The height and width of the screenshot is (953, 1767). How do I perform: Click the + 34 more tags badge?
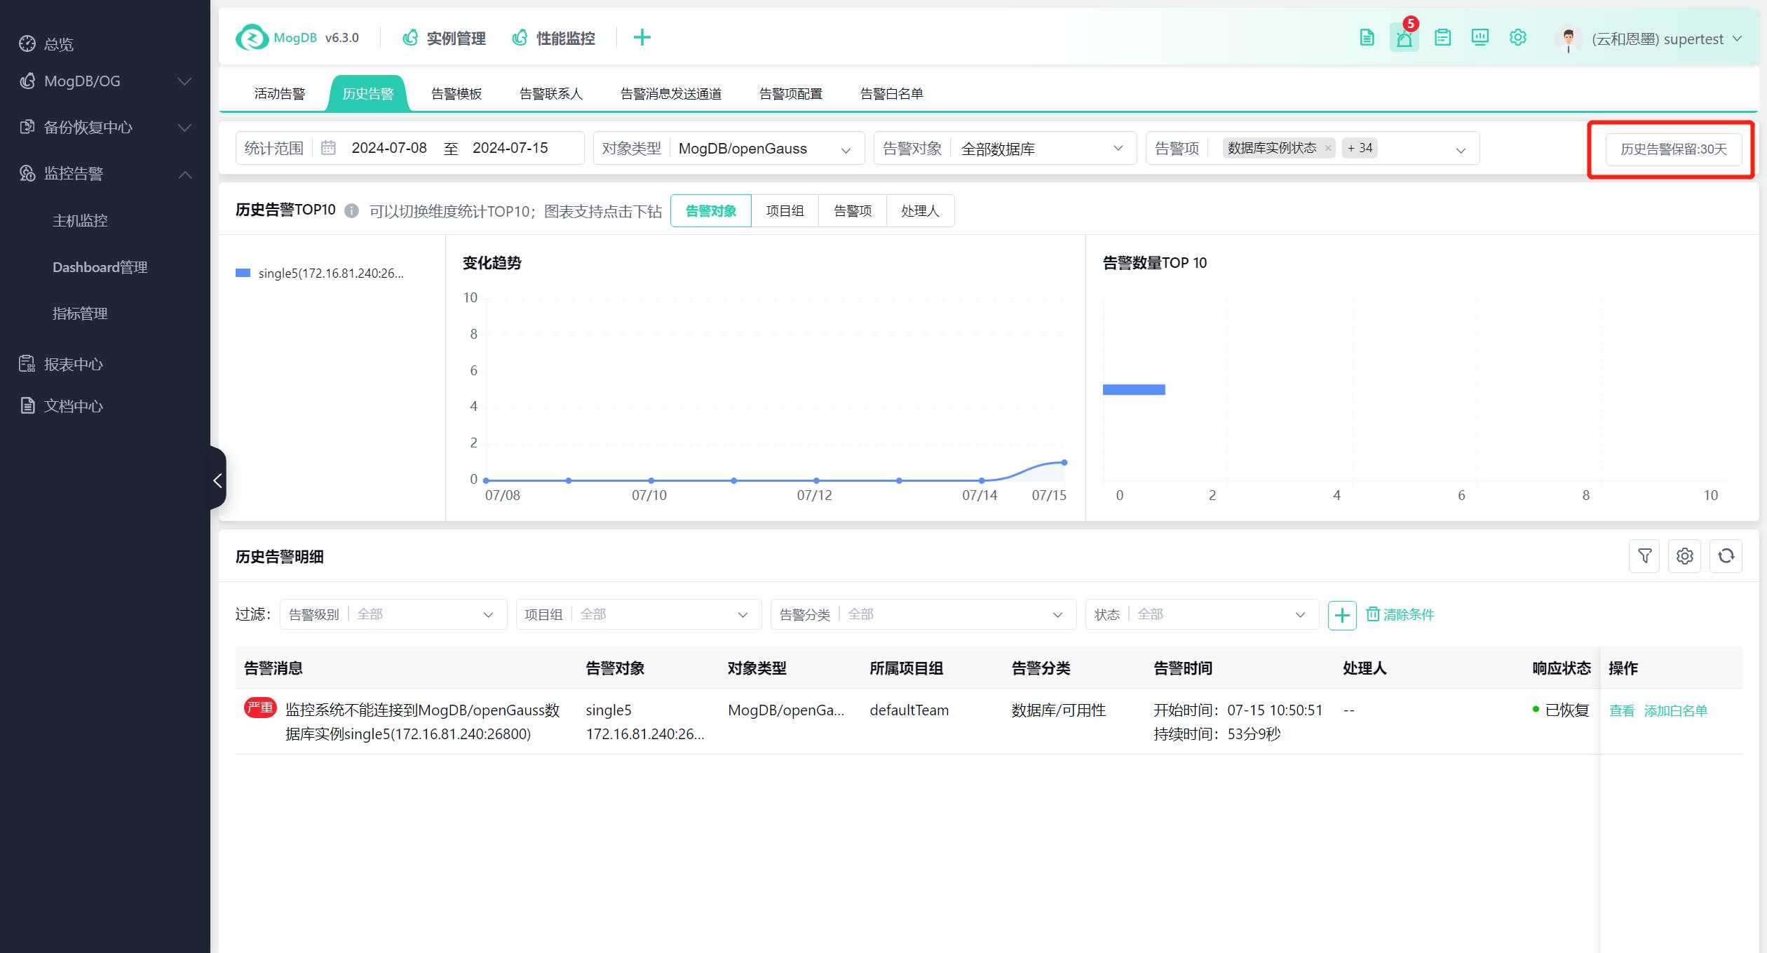pyautogui.click(x=1360, y=148)
